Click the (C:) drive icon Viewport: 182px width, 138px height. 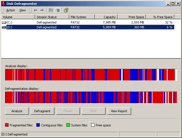tap(4, 22)
